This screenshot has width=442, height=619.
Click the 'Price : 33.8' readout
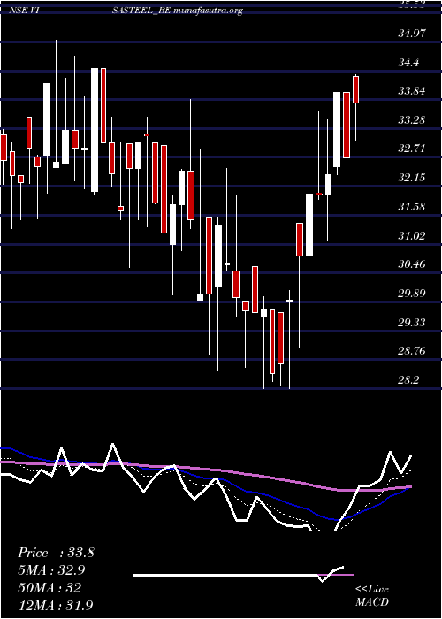pos(56,553)
